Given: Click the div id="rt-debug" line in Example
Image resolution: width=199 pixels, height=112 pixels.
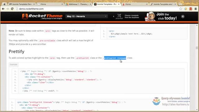Looking at the screenshot, I should [x=35, y=74].
